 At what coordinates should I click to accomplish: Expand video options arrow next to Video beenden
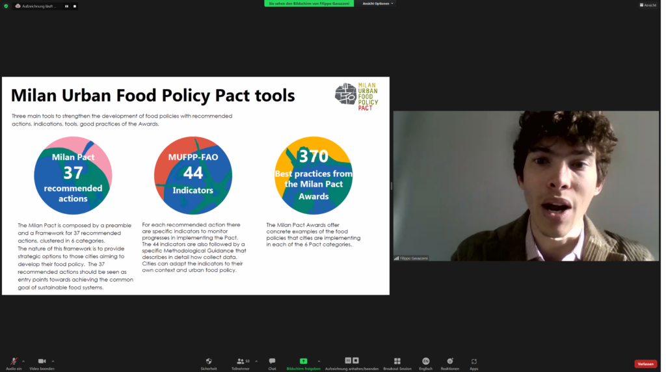(x=53, y=360)
